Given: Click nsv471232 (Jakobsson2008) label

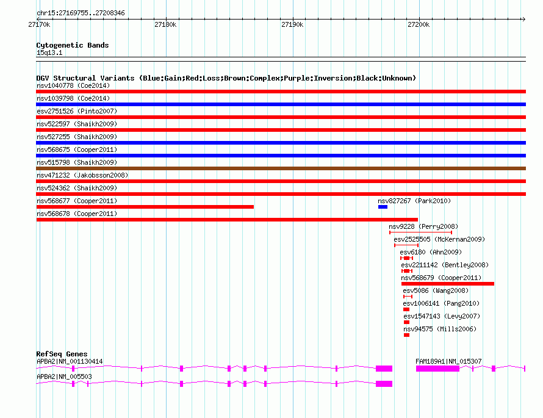Looking at the screenshot, I should click(82, 175).
